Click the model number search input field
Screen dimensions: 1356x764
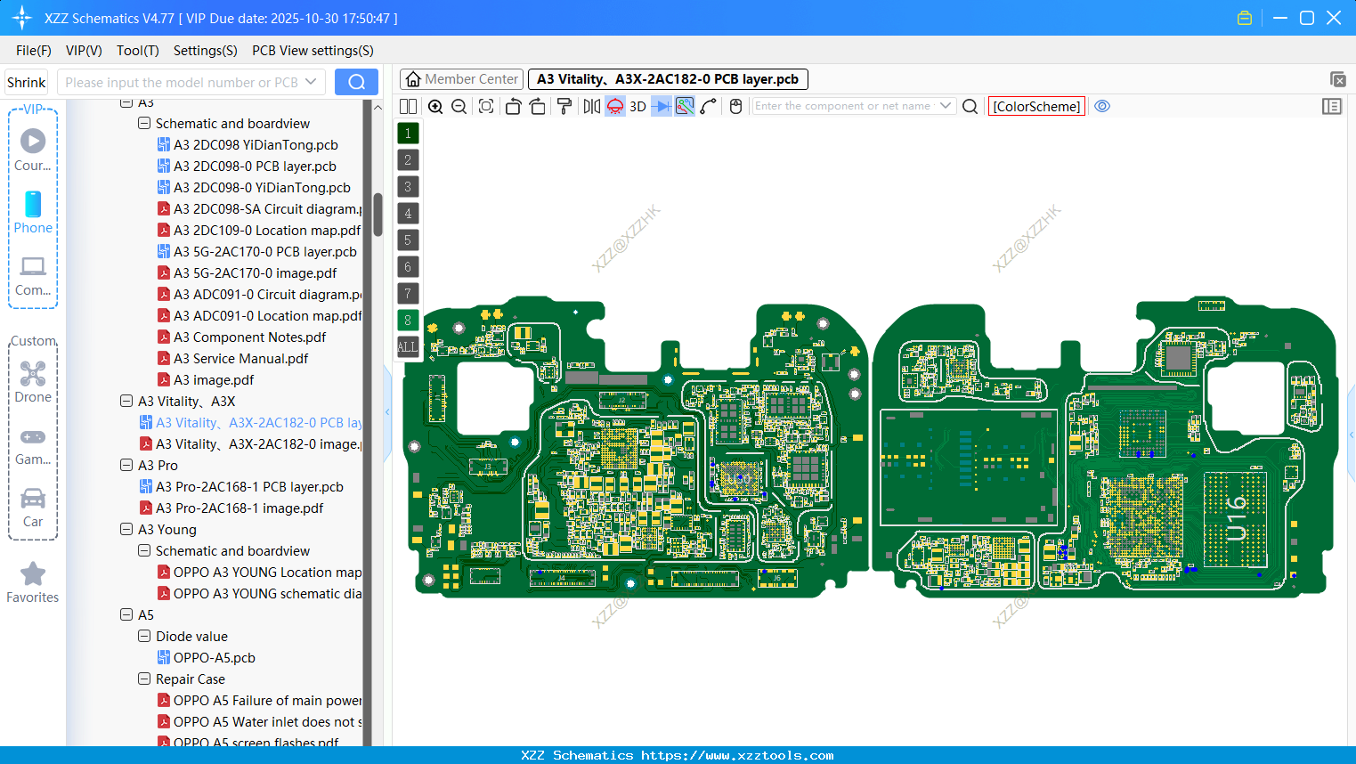[x=182, y=82]
